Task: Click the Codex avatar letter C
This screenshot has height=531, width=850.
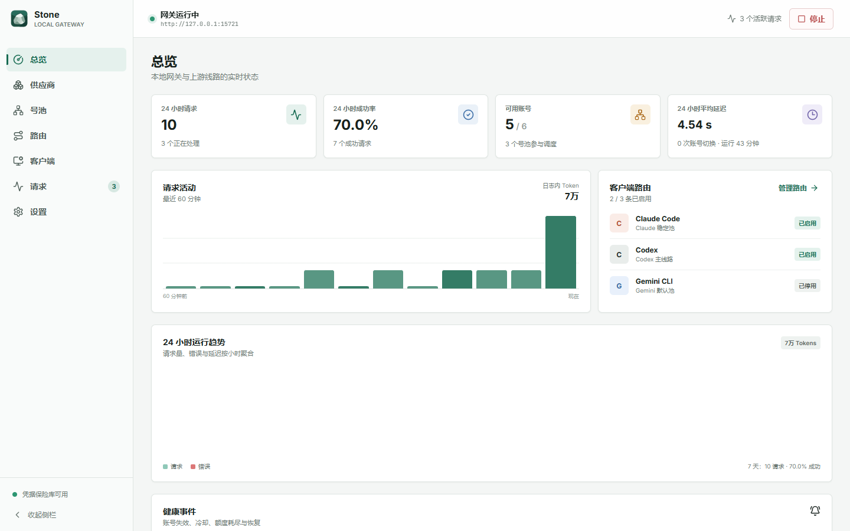Action: [x=619, y=254]
